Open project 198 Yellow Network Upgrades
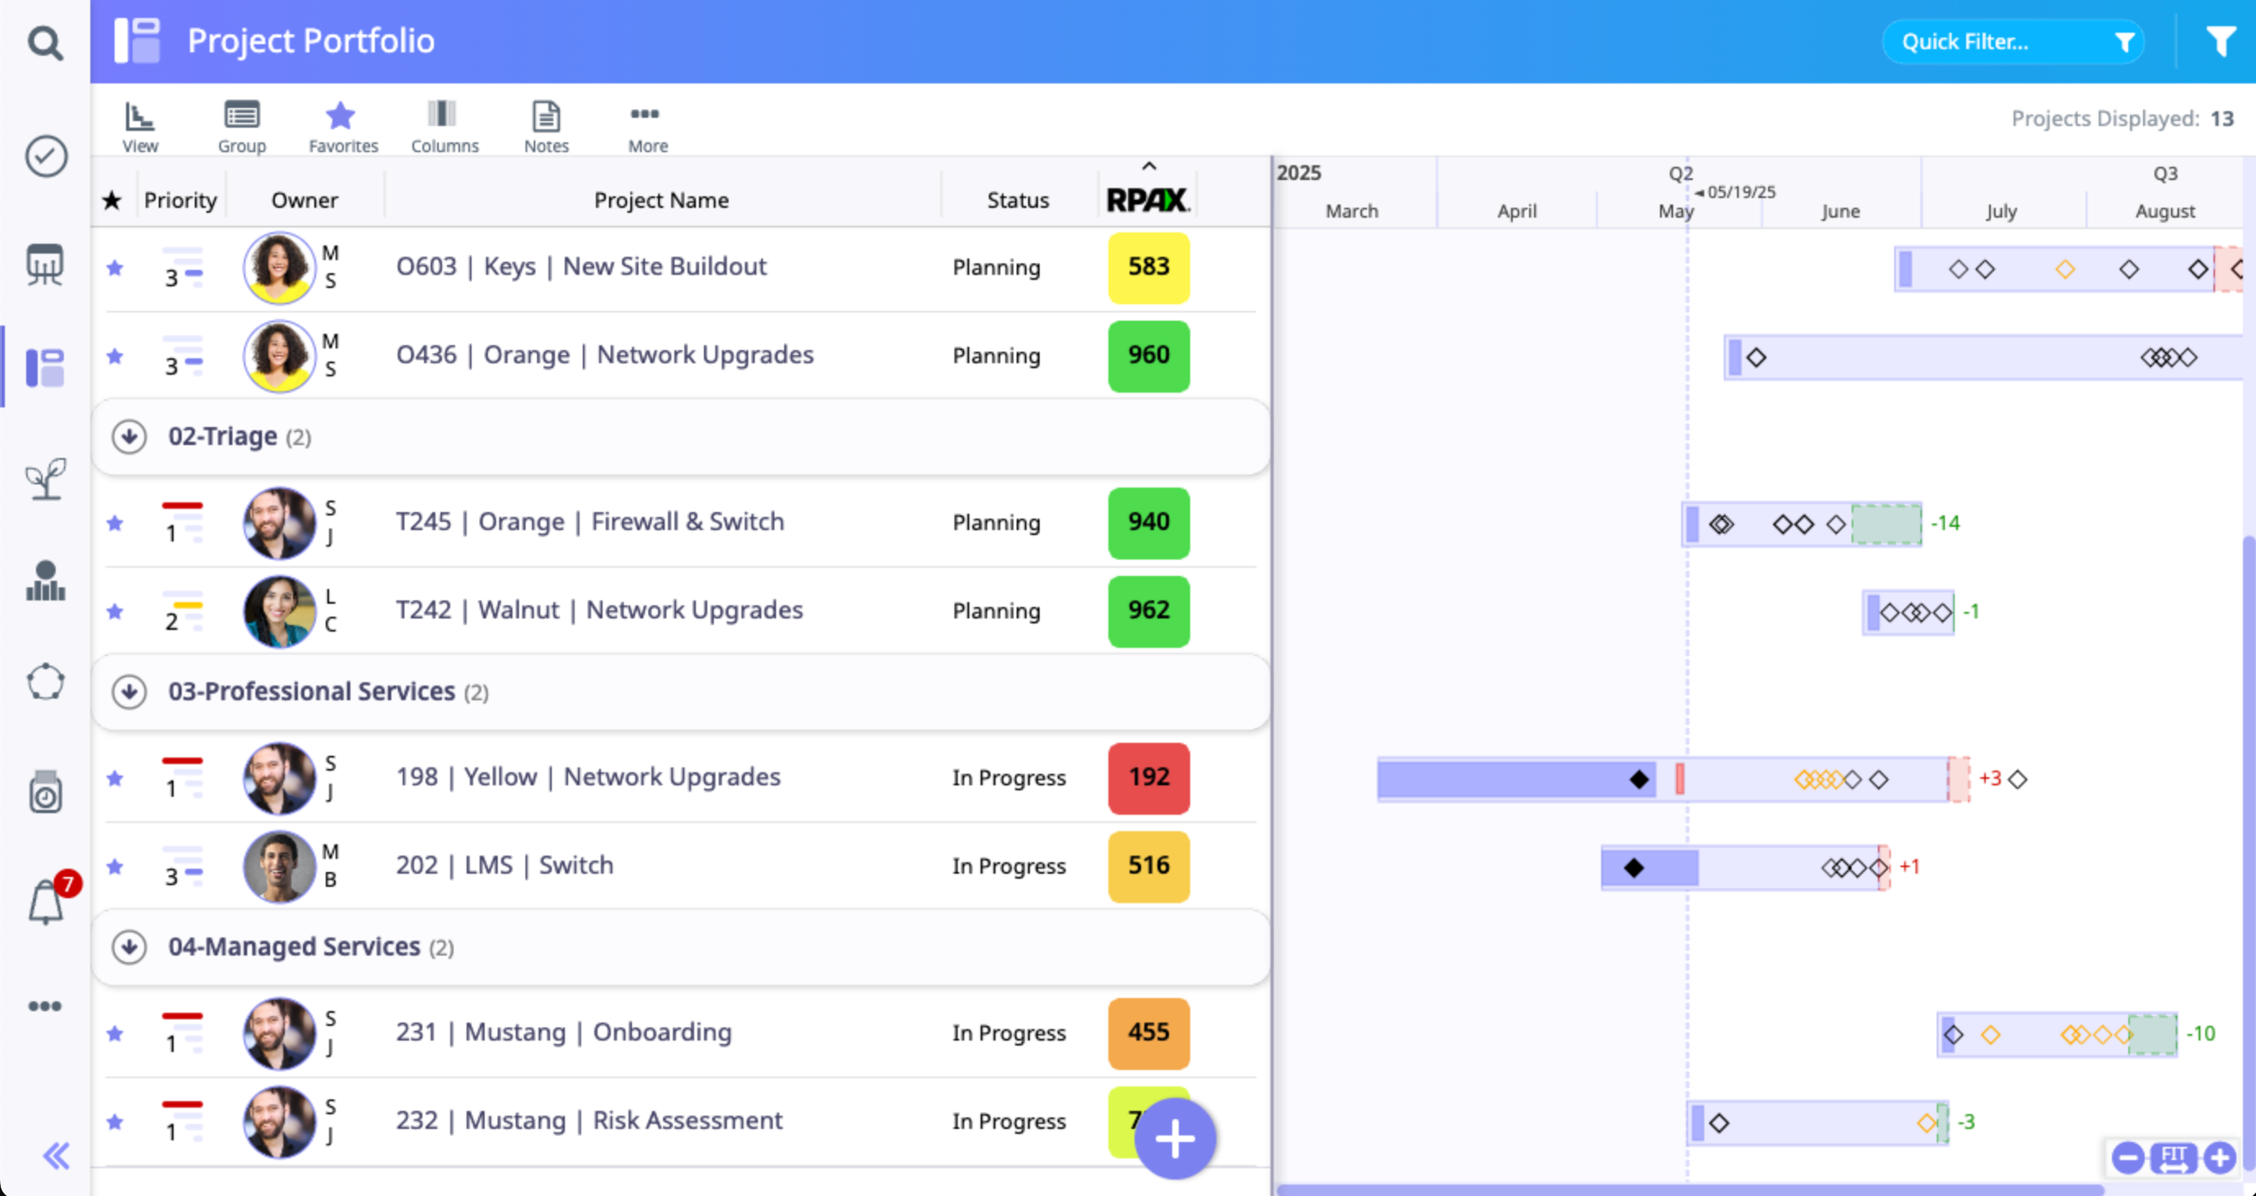 [588, 777]
